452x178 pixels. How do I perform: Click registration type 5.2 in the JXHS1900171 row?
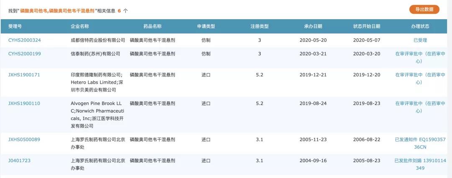pos(259,75)
